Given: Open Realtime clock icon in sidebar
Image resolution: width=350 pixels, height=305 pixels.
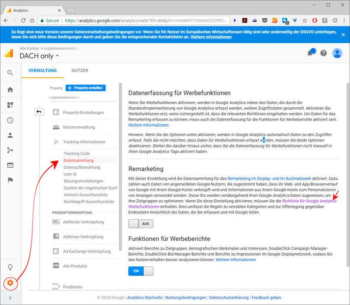Looking at the screenshot, I should (10, 120).
